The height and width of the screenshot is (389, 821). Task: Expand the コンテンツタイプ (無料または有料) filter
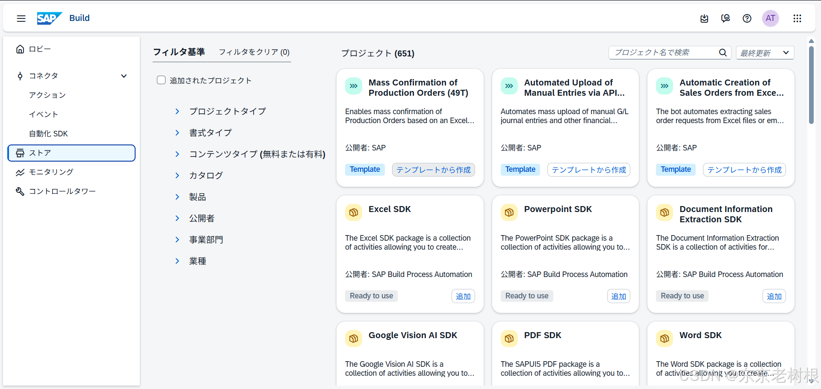point(177,154)
